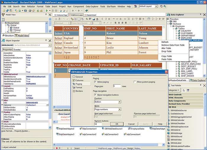Click the Property Builder link

pos(22,131)
